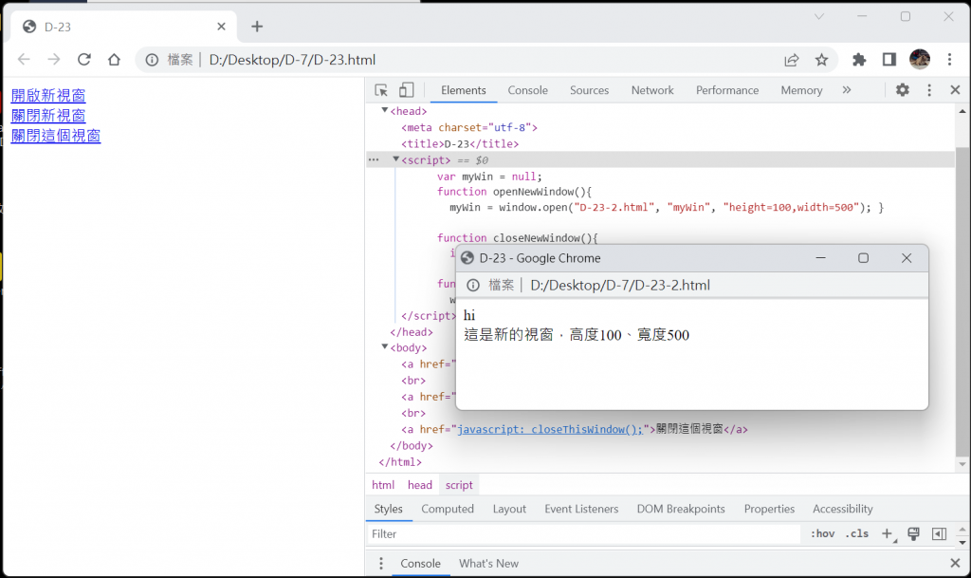Click the javascript: closeThisWindow() link

tap(550, 429)
